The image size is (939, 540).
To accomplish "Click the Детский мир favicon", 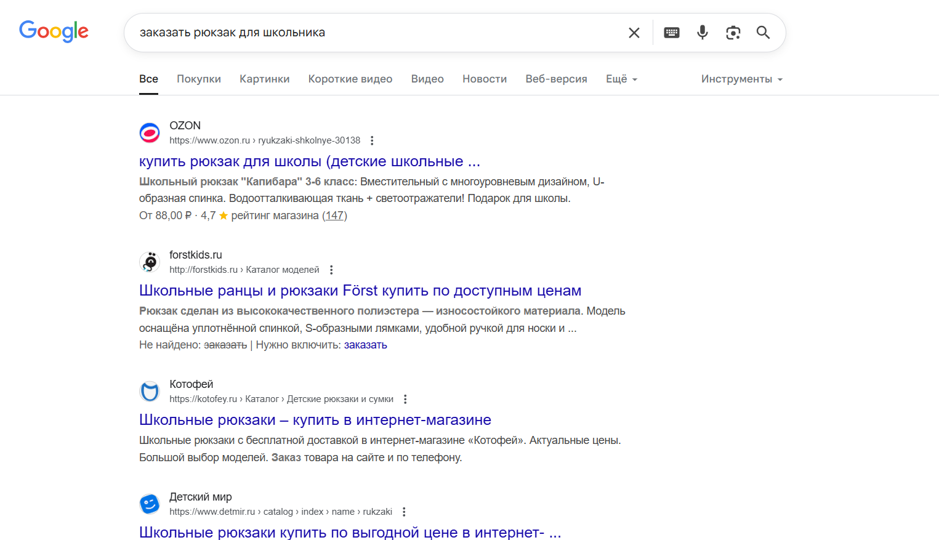I will point(149,504).
